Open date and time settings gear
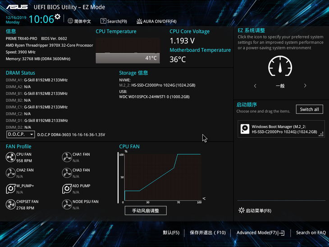Screen dimensions: 329x247 (x=58, y=17)
